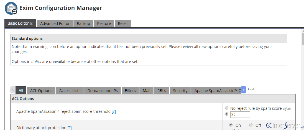Click the Find search input field
Screen dimensions: 304x130
(275, 89)
